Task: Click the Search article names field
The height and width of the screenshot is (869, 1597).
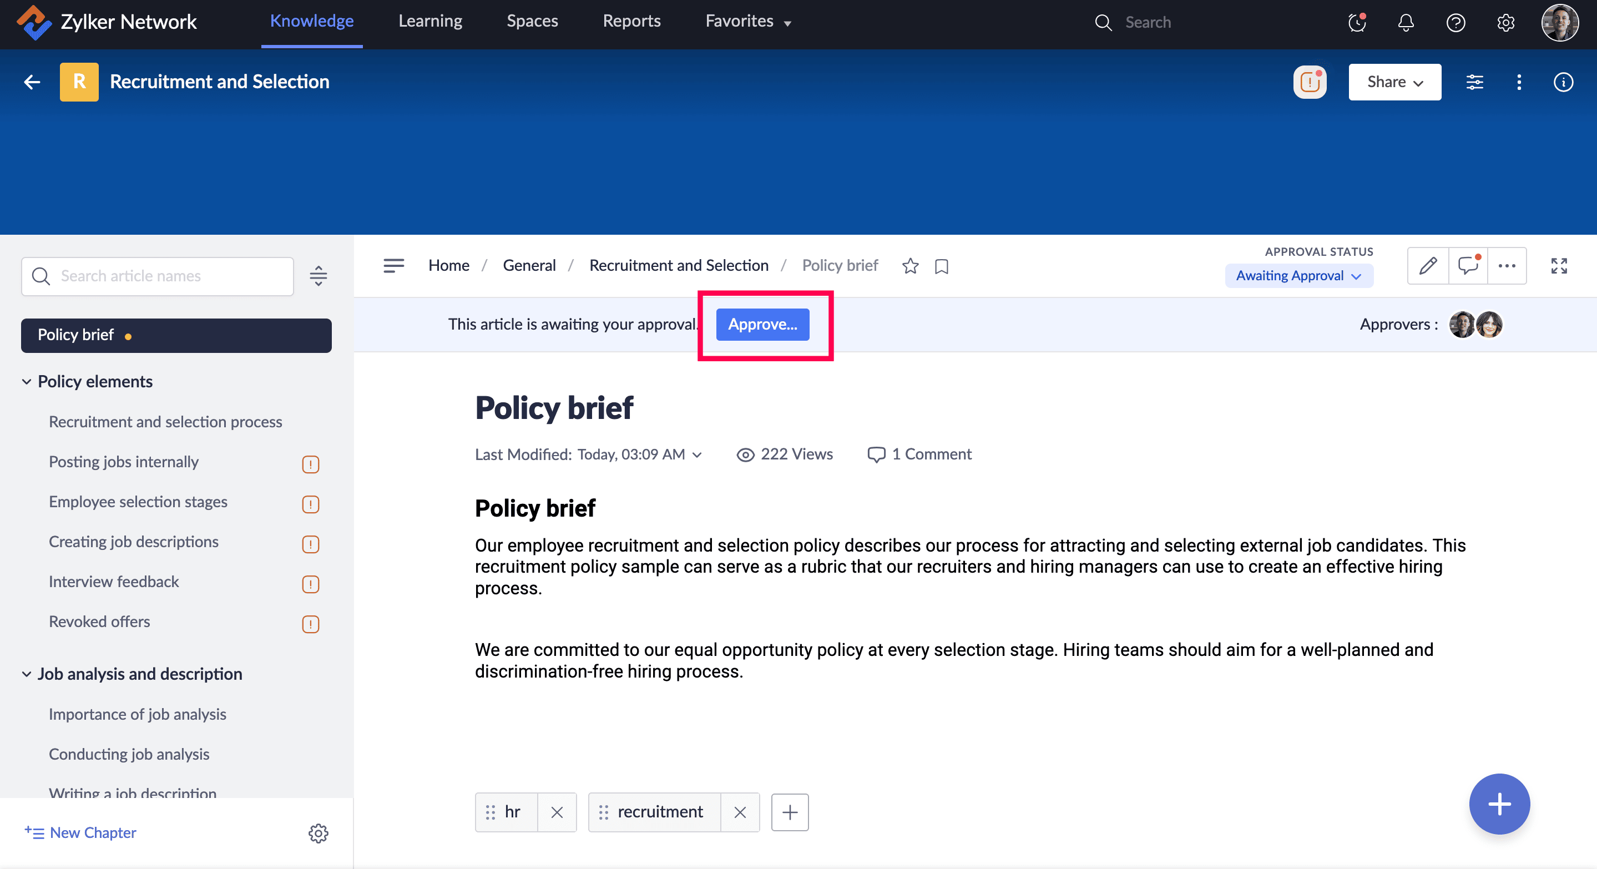Action: coord(158,276)
